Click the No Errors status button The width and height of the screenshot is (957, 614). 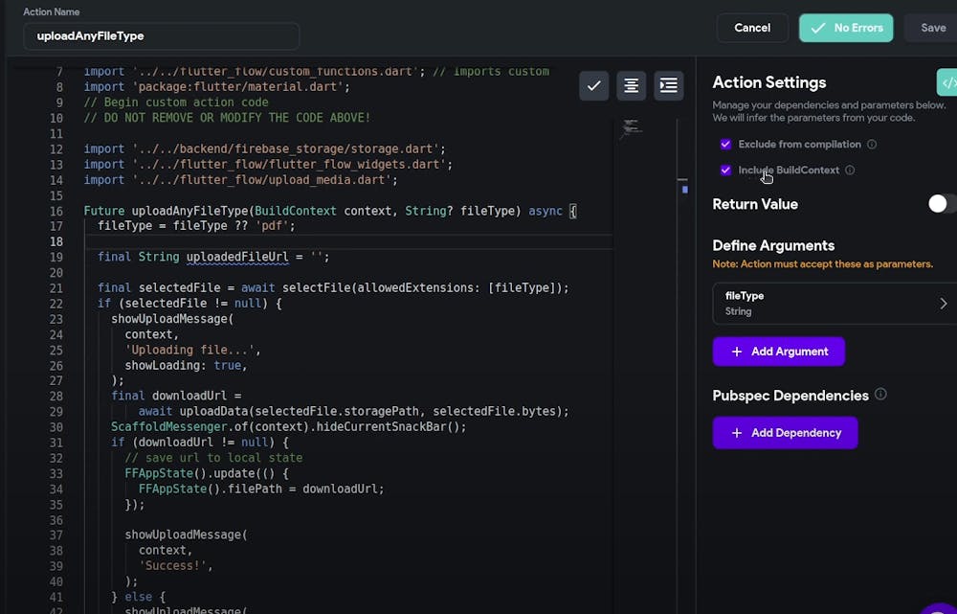click(x=846, y=28)
